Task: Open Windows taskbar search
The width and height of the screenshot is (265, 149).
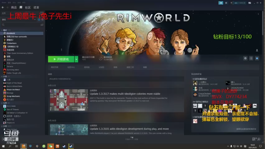Action: pos(10,146)
